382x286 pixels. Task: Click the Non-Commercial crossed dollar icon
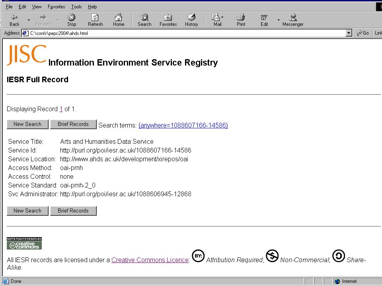click(x=272, y=256)
